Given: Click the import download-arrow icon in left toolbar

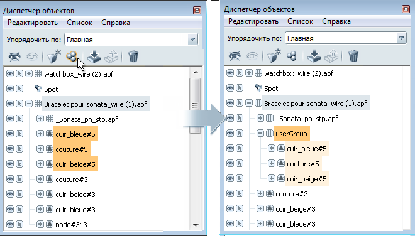Looking at the screenshot, I should pyautogui.click(x=94, y=56).
